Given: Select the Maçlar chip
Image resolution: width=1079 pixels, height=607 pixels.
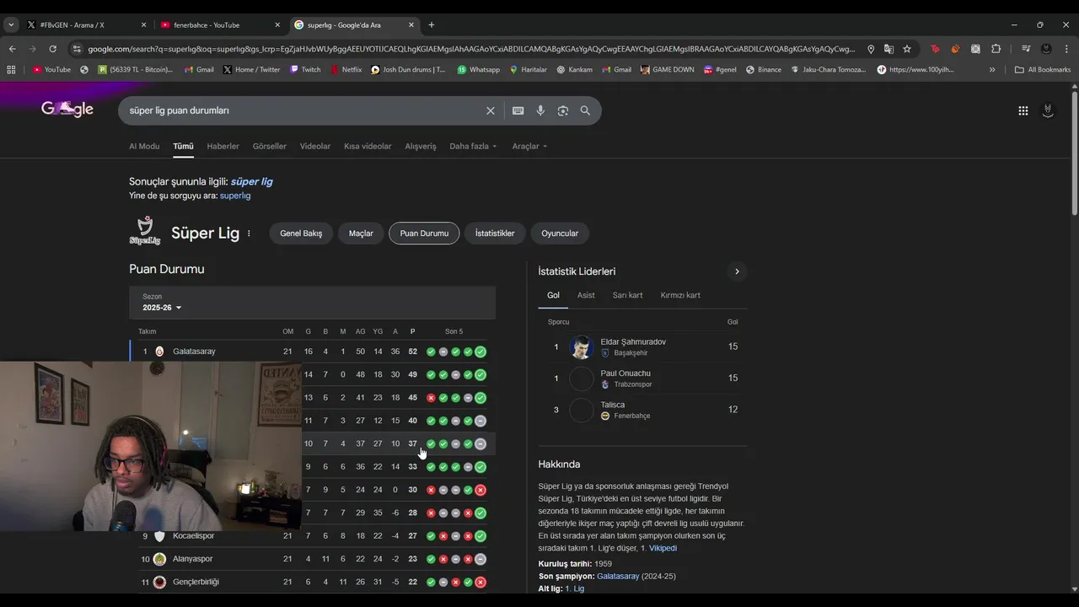Looking at the screenshot, I should tap(361, 234).
